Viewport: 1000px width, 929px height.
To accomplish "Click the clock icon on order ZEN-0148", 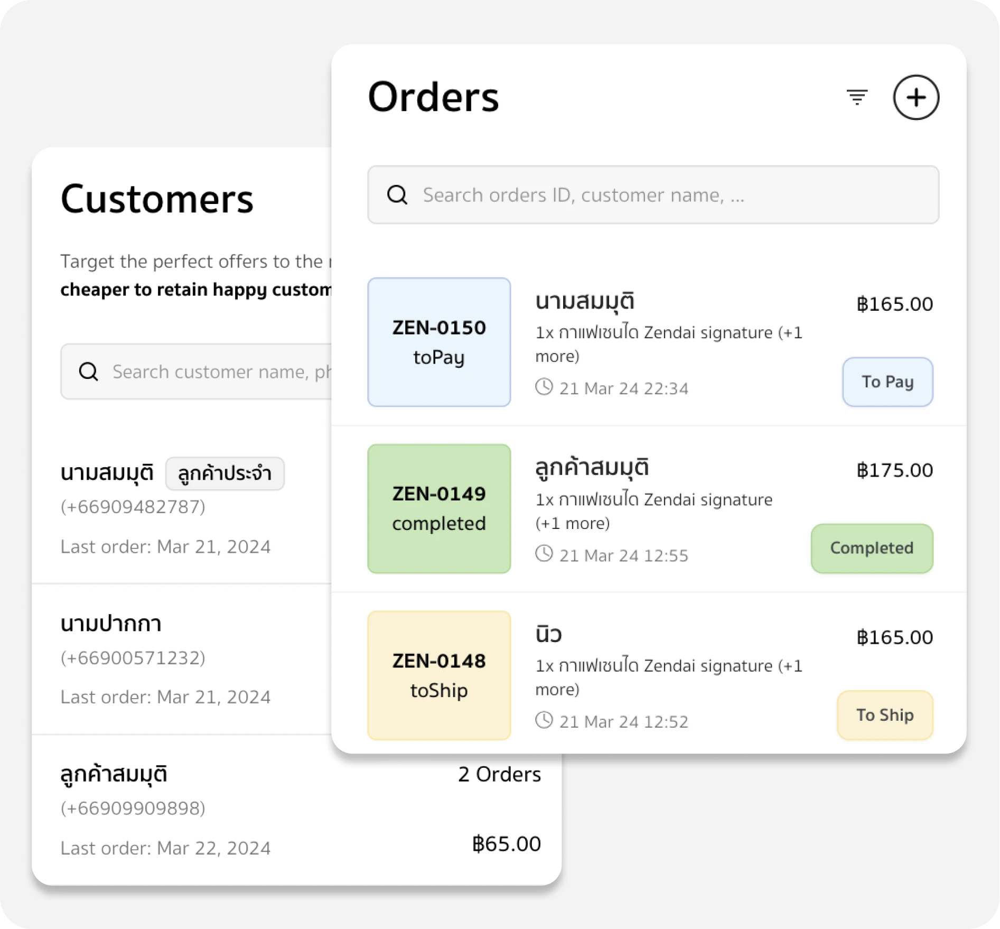I will (544, 721).
